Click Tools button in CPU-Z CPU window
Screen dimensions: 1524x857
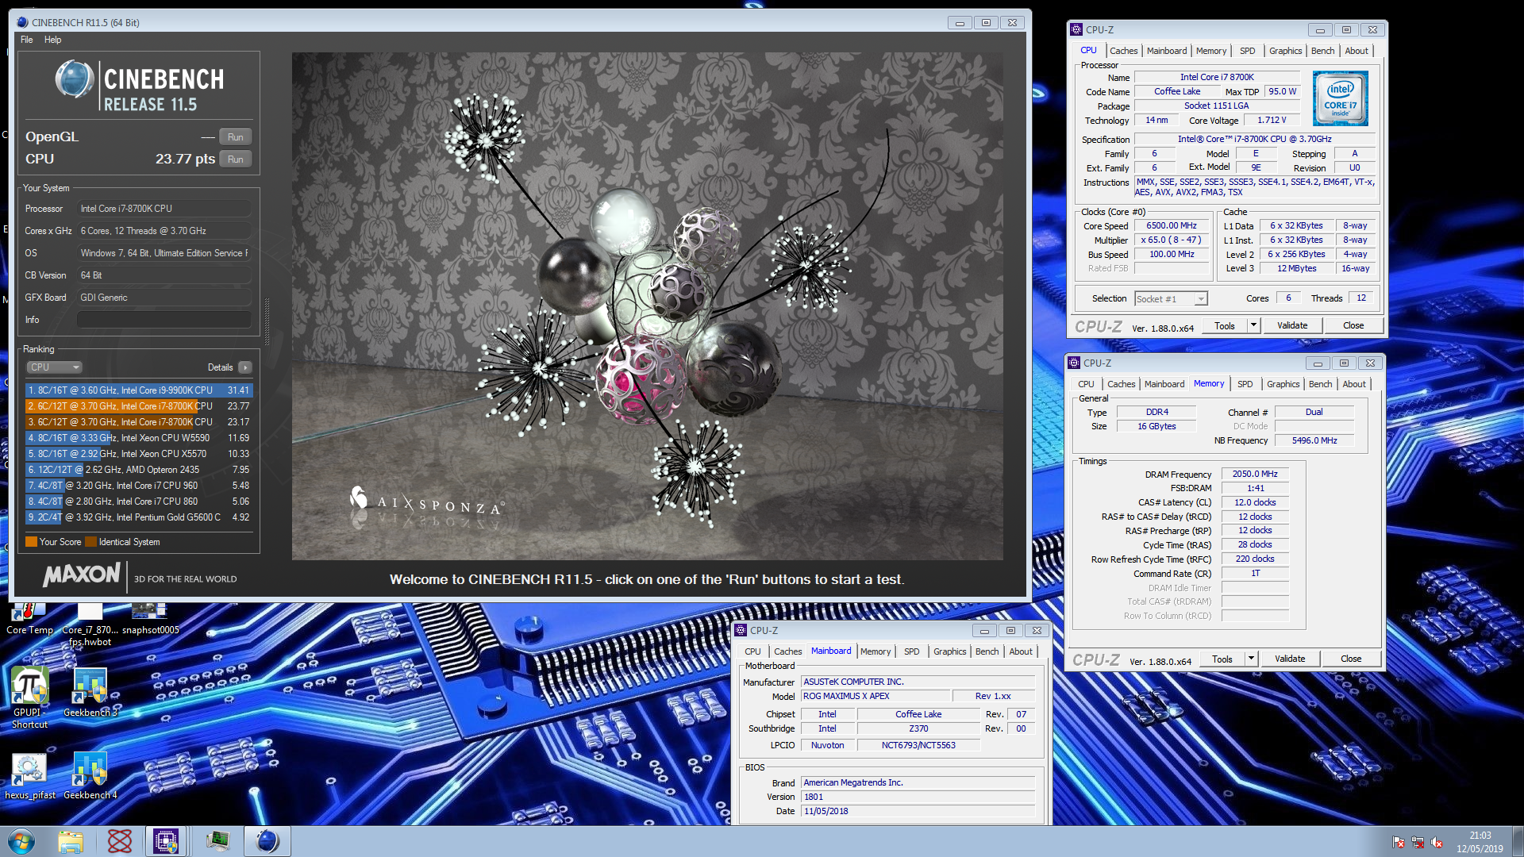[1225, 325]
